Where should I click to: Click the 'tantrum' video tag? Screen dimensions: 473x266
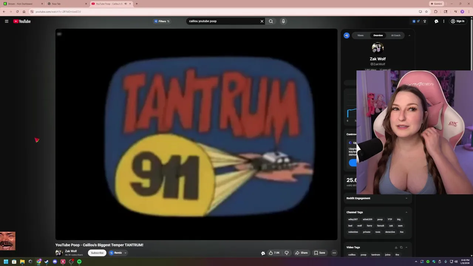(375, 255)
